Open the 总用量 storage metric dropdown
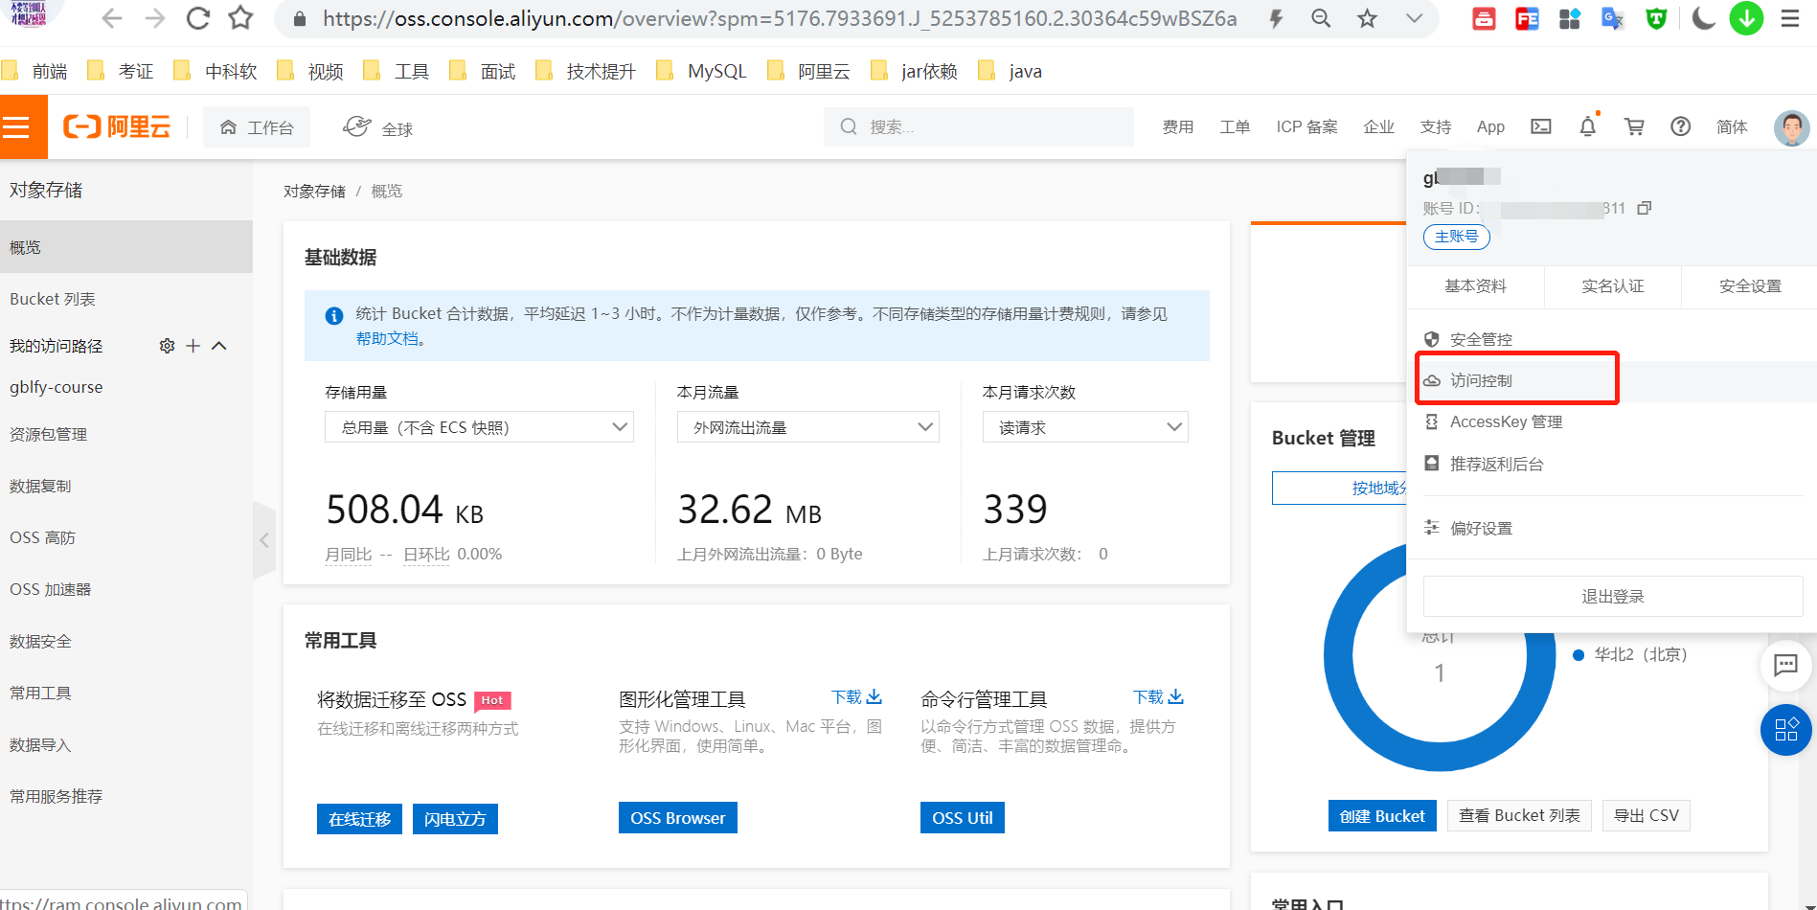Viewport: 1817px width, 910px height. pos(478,426)
